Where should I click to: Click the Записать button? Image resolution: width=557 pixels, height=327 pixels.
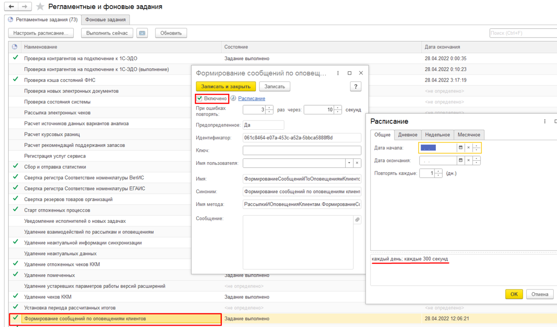[x=275, y=86]
